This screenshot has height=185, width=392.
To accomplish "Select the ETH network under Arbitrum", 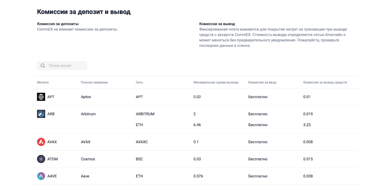I will pyautogui.click(x=139, y=125).
